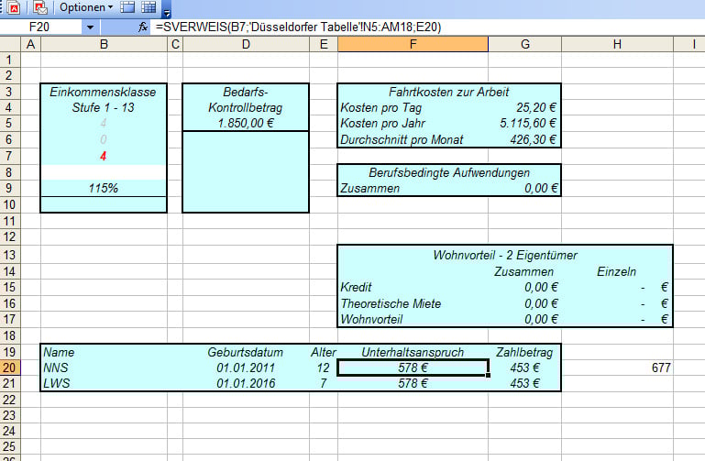This screenshot has height=461, width=705.
Task: Click 'Zusammen' label in row 9
Action: 369,188
